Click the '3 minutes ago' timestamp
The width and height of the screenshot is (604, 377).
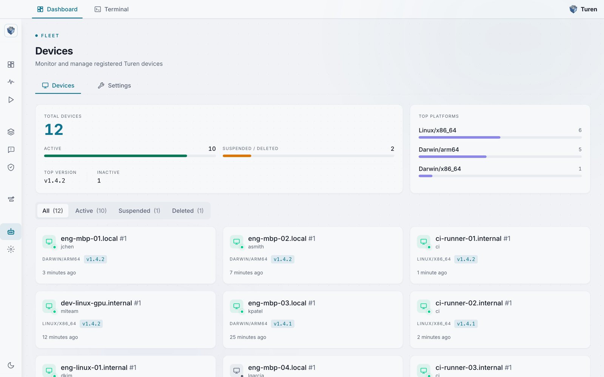coord(59,273)
